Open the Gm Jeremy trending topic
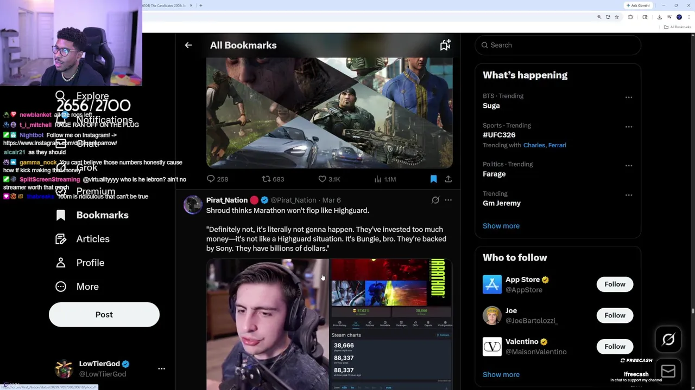Viewport: 695px width, 390px height. click(x=502, y=203)
